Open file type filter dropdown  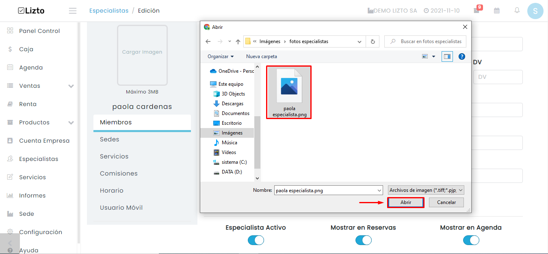[426, 190]
